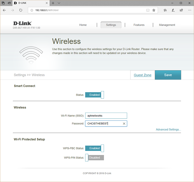Open the Guest Zone link
This screenshot has width=194, height=182.
tap(143, 75)
